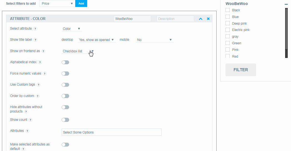The height and width of the screenshot is (151, 291).
Task: Toggle Hide attributes without products
Action: click(x=65, y=107)
